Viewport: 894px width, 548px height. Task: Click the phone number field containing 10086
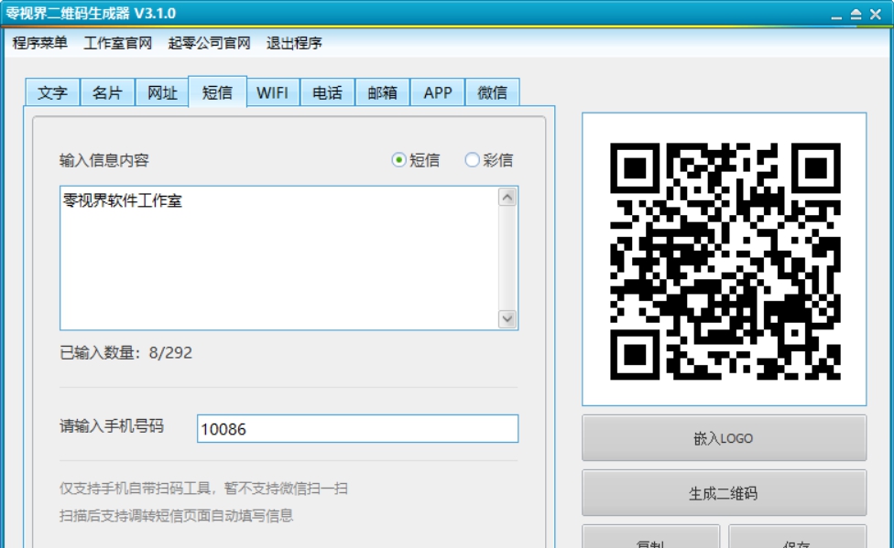(357, 429)
